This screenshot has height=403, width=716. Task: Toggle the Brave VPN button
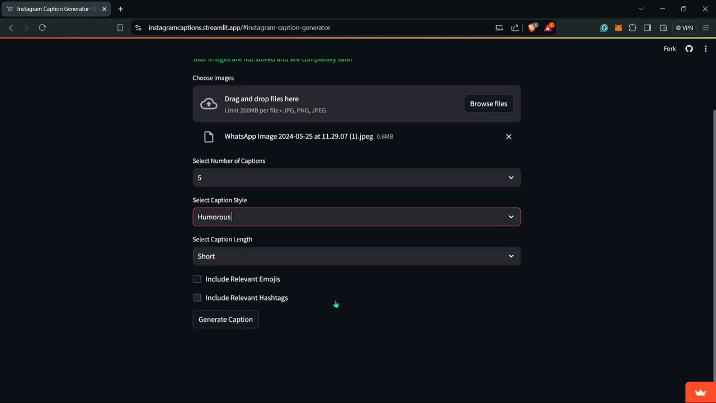tap(684, 27)
